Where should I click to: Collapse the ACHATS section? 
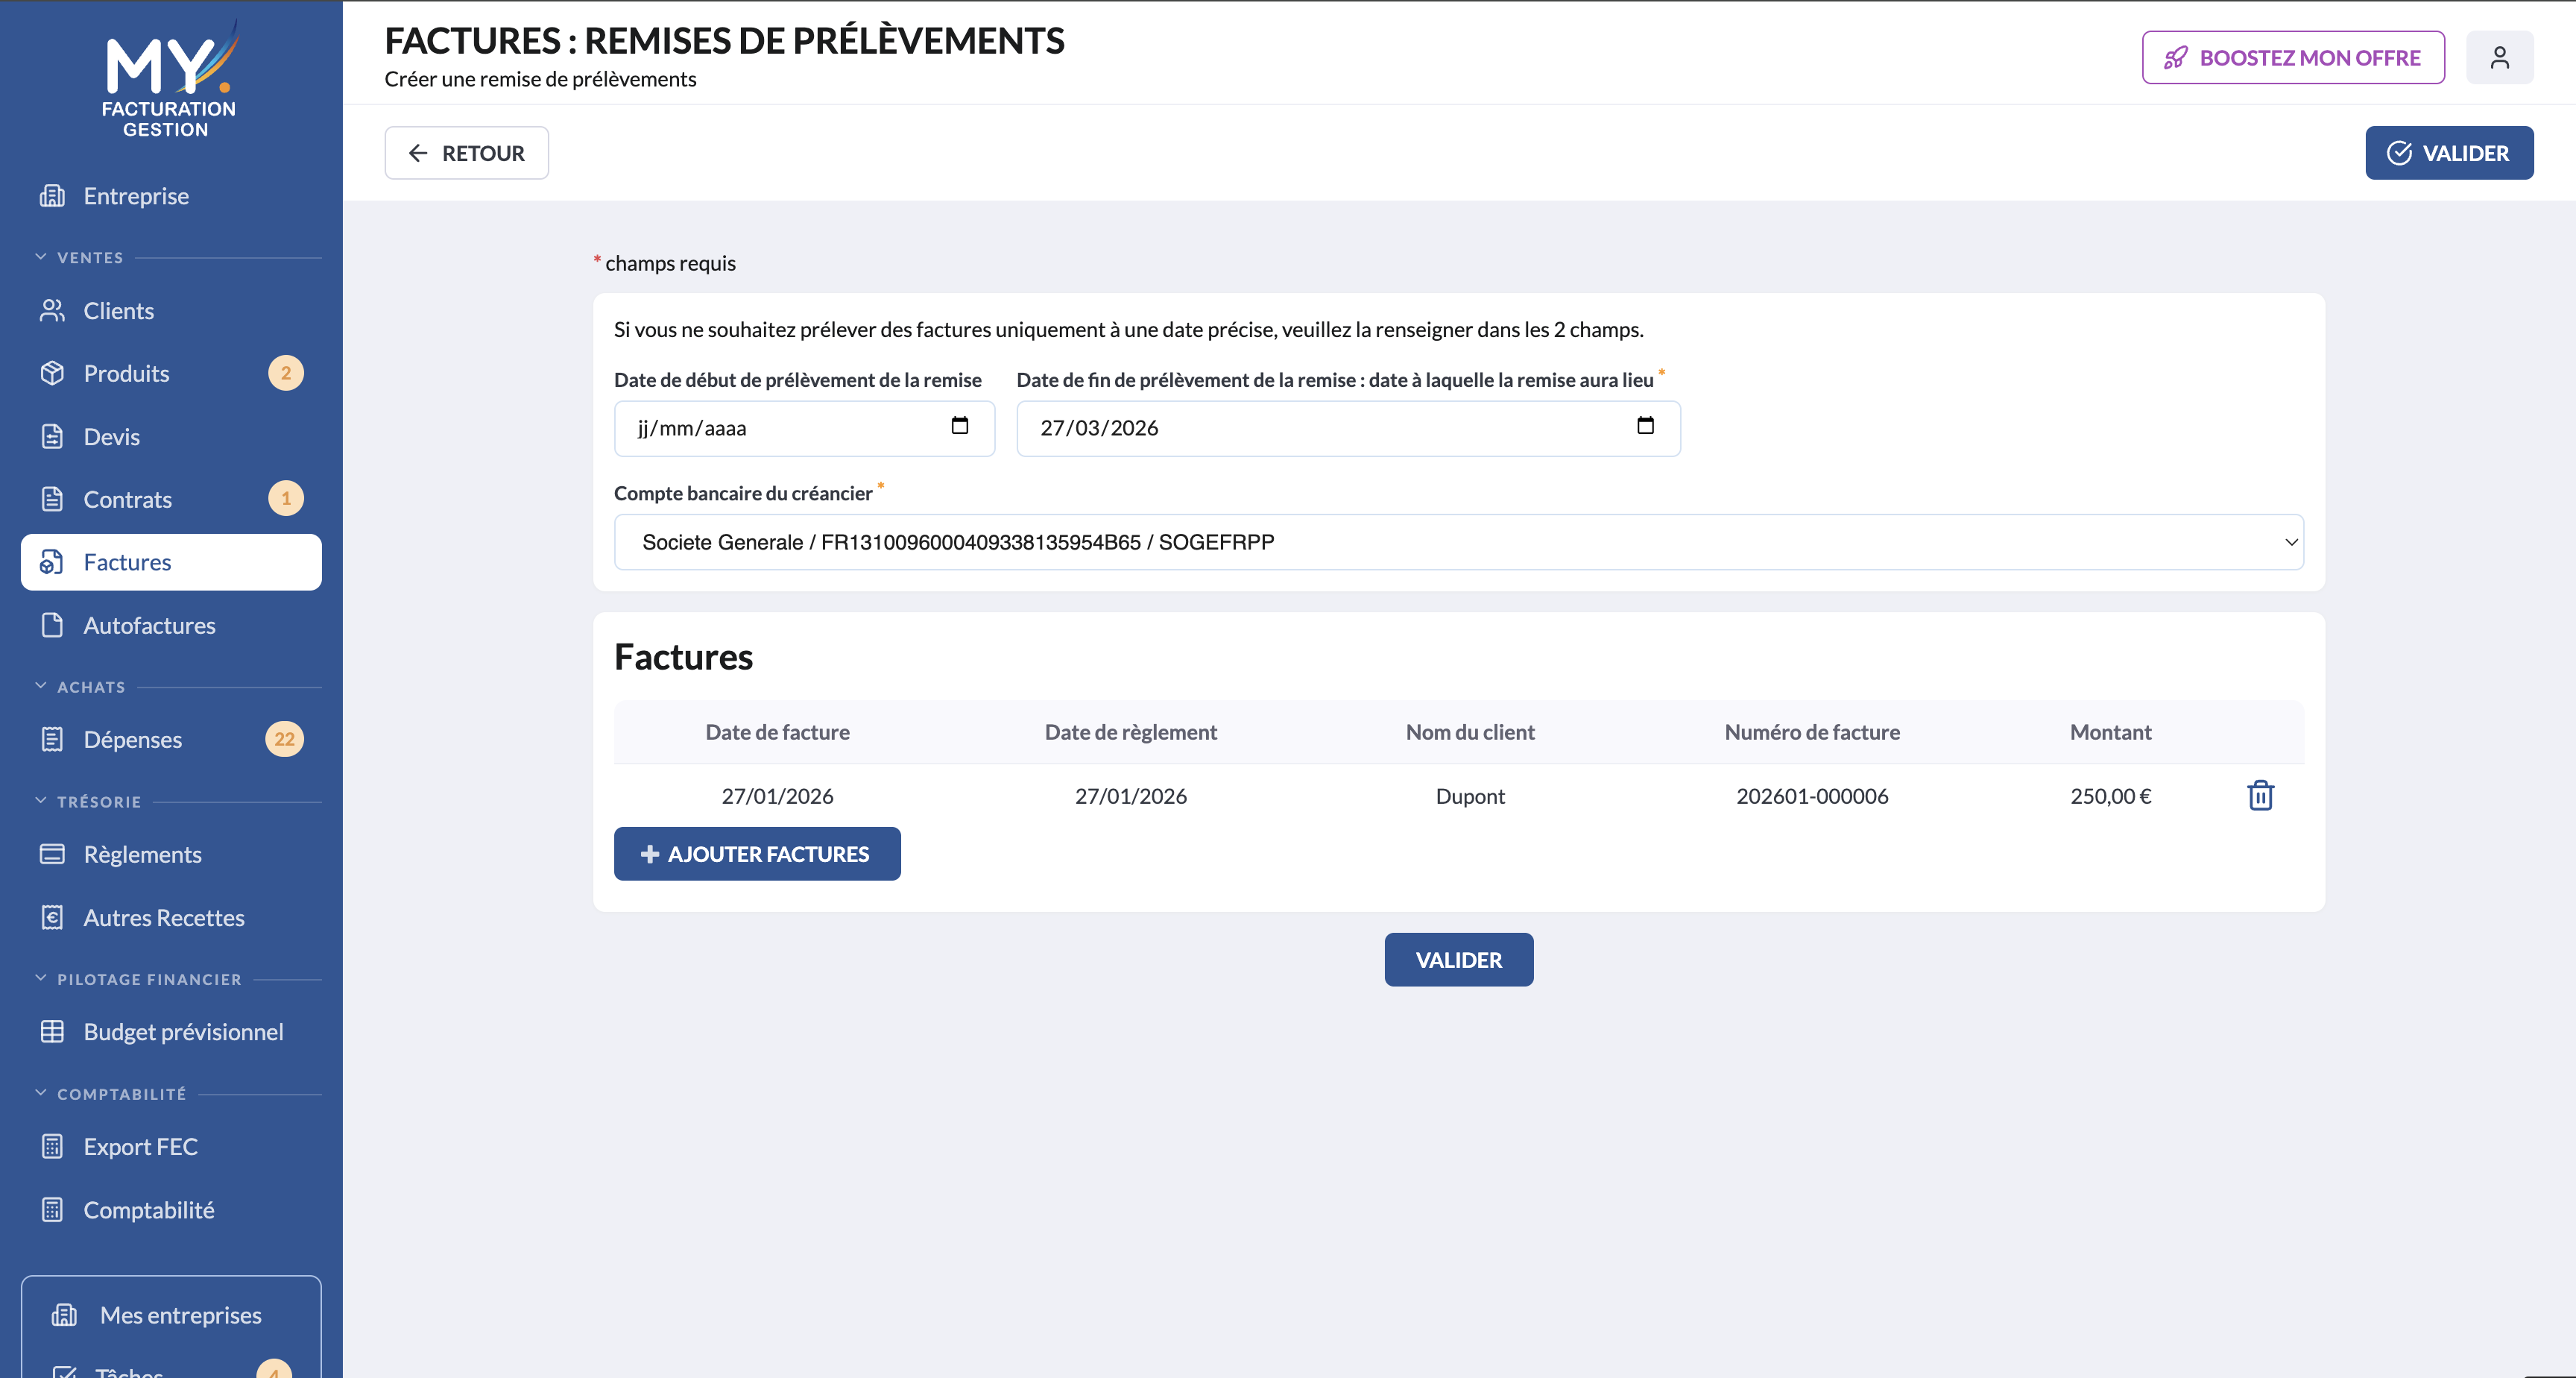point(41,687)
